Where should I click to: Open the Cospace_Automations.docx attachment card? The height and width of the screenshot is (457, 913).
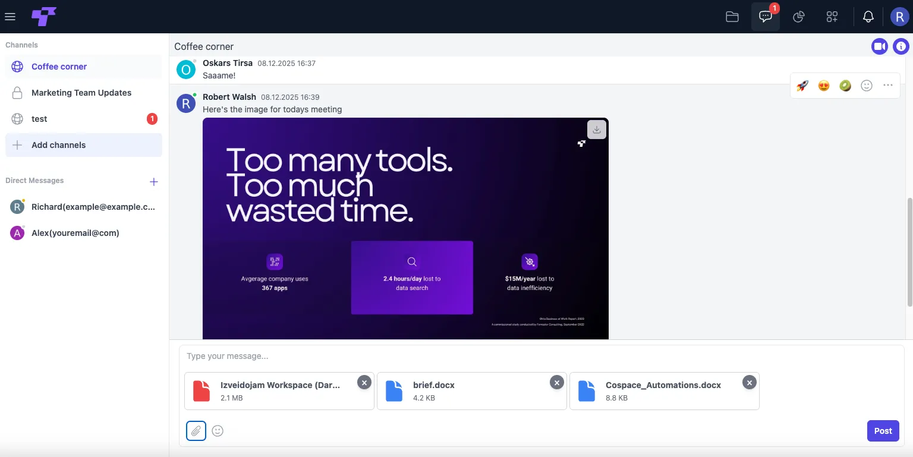665,391
